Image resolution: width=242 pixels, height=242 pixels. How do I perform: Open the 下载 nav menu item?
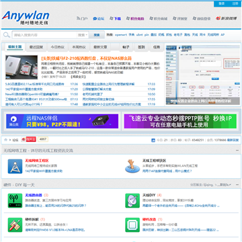pos(115,19)
